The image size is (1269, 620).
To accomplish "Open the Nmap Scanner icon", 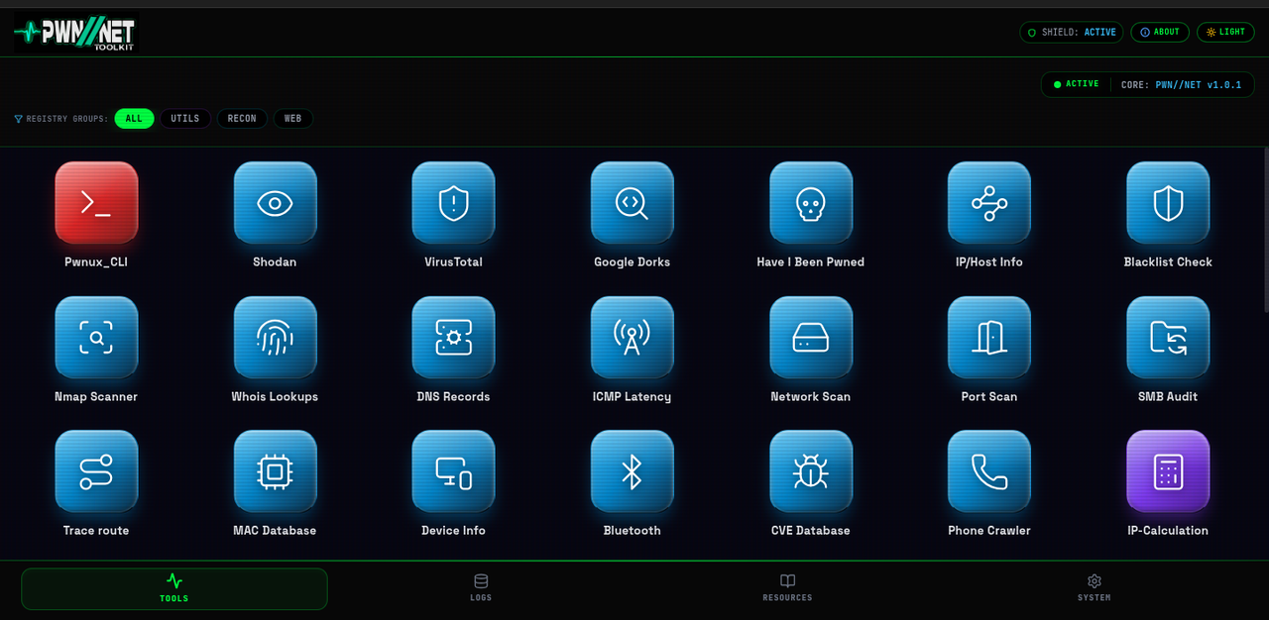I will 96,338.
